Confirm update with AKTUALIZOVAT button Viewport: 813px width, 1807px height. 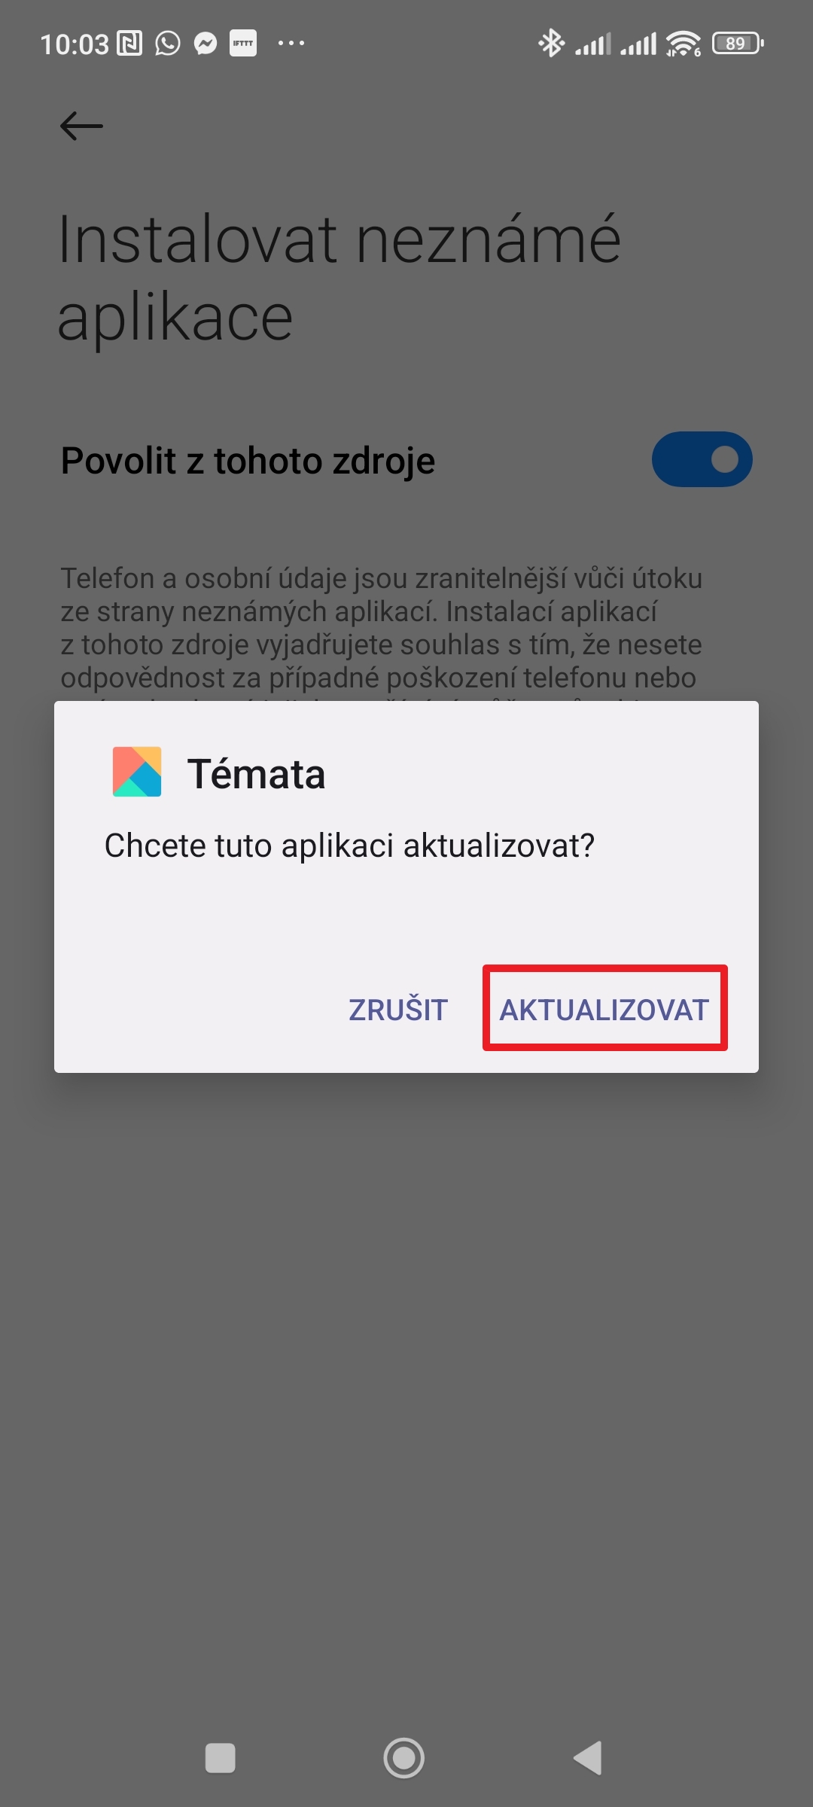(604, 1009)
